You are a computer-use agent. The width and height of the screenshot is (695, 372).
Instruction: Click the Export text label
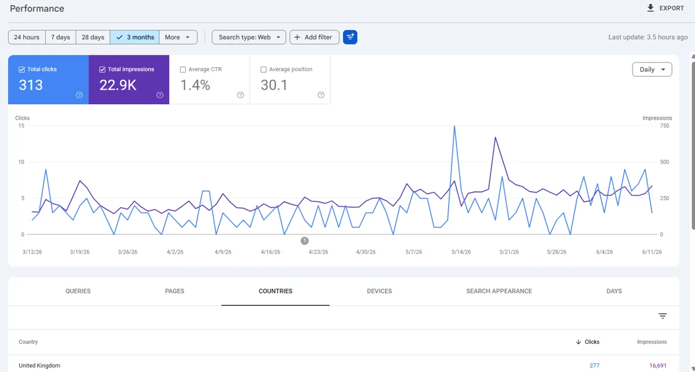672,8
